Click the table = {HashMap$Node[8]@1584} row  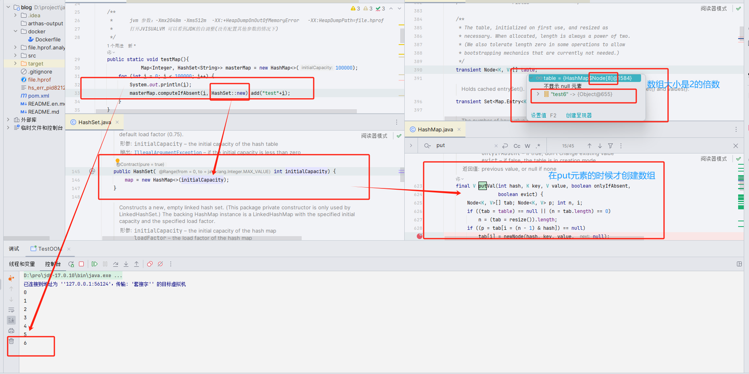[x=585, y=78]
